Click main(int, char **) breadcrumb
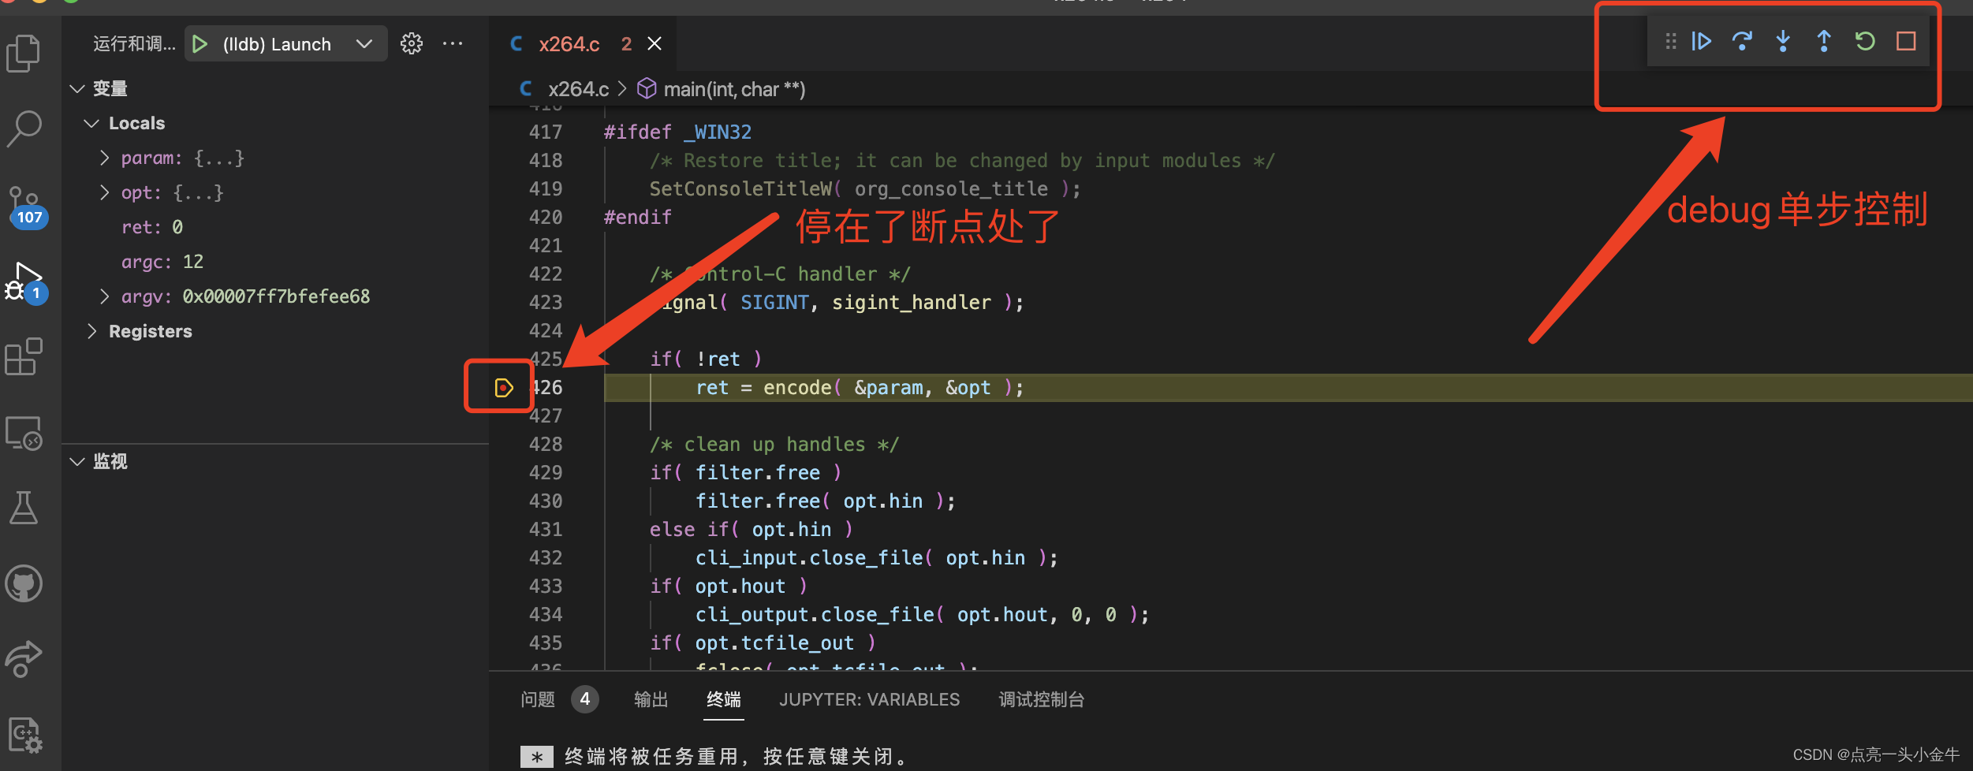Viewport: 1973px width, 771px height. coord(734,89)
